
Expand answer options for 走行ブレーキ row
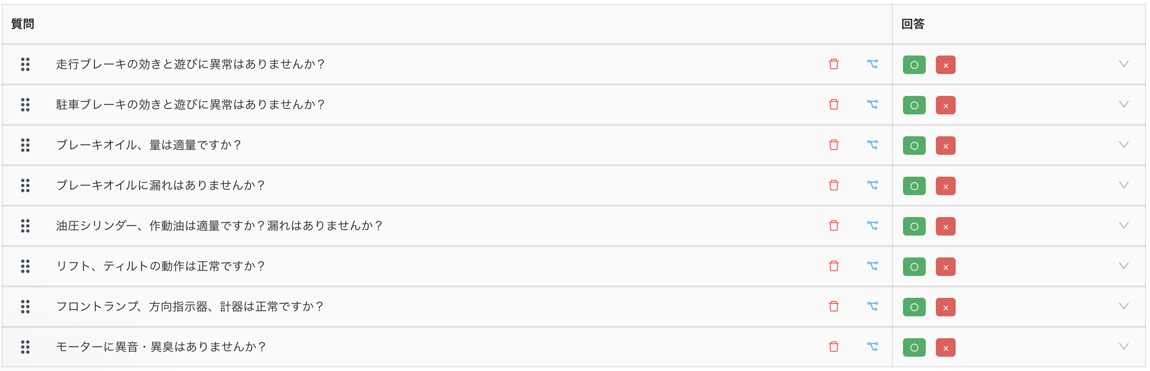[1124, 64]
